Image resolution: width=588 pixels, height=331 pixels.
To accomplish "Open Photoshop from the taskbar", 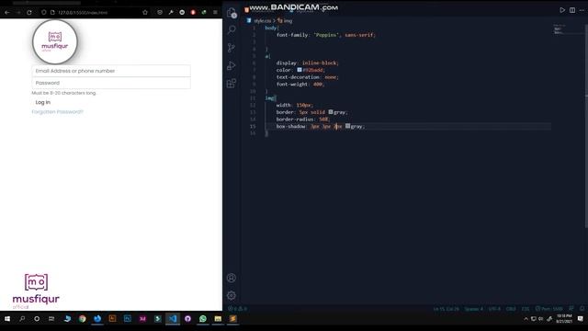I will click(128, 319).
